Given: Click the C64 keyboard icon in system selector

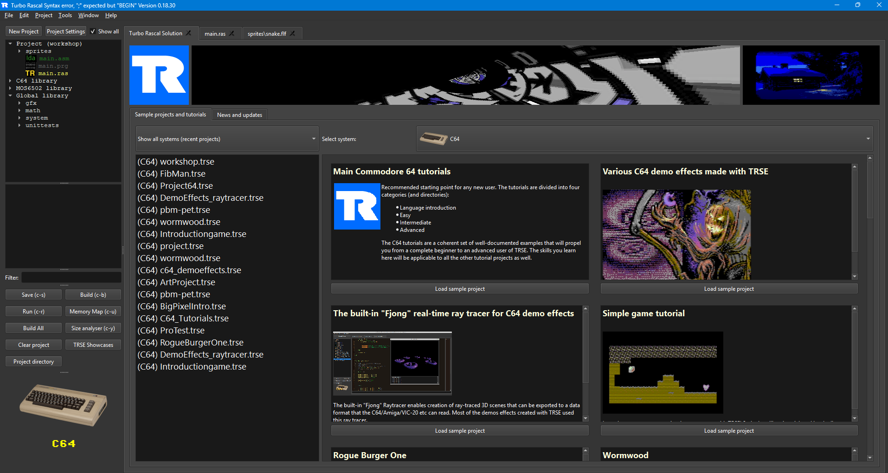Looking at the screenshot, I should pos(433,138).
